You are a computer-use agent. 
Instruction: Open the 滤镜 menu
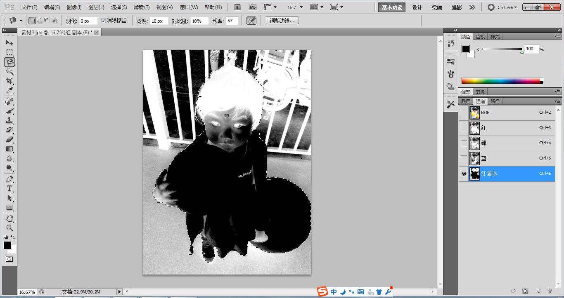pos(142,7)
